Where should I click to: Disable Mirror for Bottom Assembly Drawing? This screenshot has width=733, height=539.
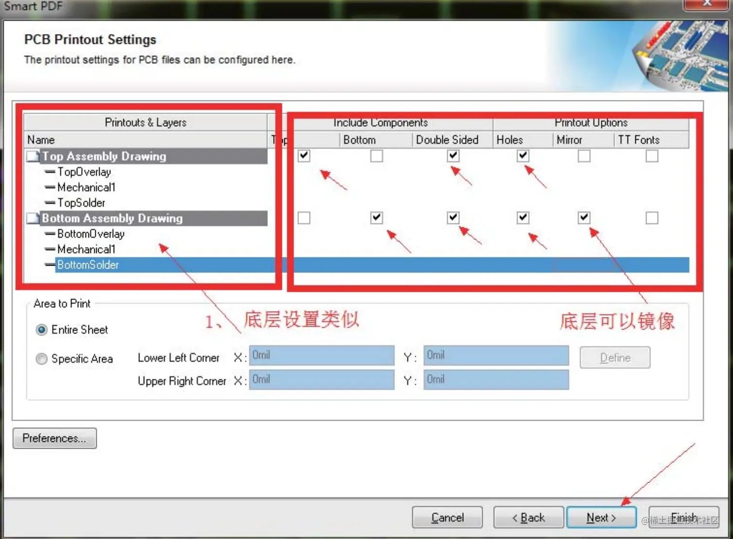[x=584, y=218]
